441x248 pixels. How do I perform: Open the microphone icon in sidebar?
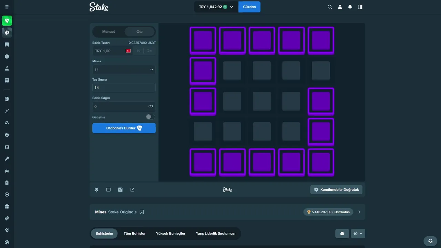tap(7, 159)
